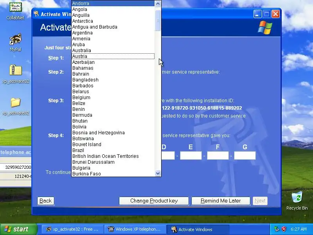The height and width of the screenshot is (235, 313).
Task: Select the xp_activate32 zip archive icon
Action: pyautogui.click(x=16, y=74)
